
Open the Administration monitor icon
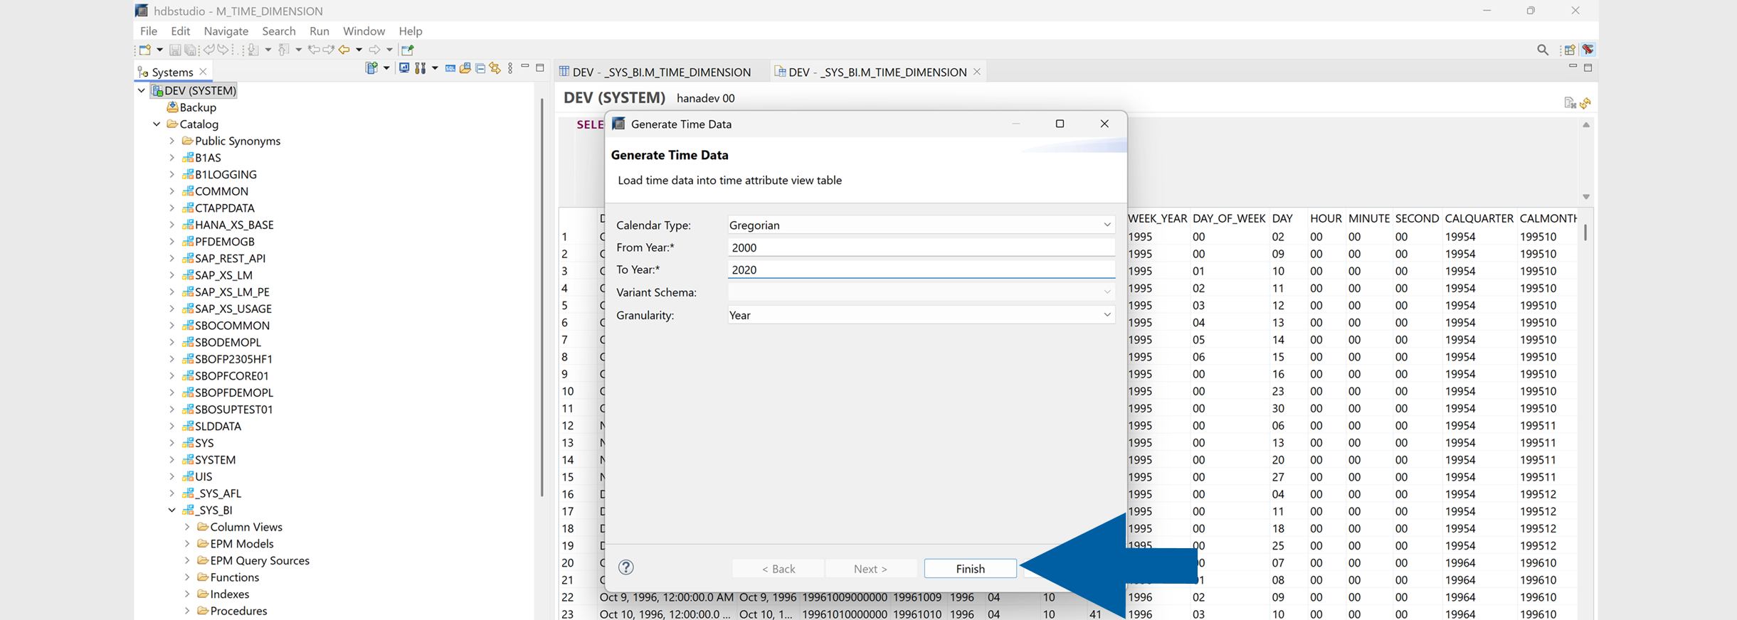(404, 68)
